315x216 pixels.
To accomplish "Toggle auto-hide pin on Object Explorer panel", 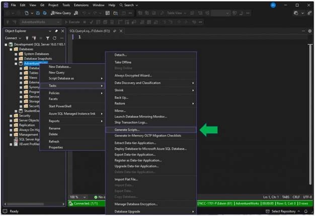I will coord(56,31).
